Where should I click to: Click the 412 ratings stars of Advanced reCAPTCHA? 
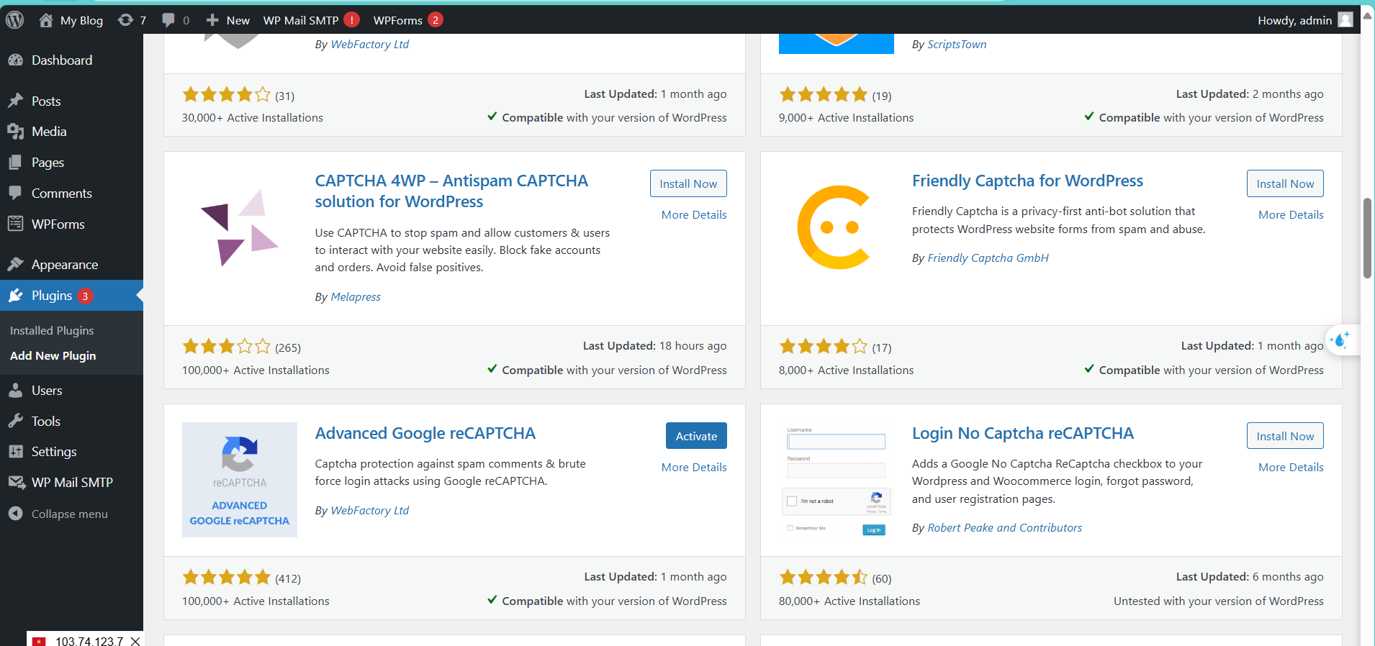point(226,578)
